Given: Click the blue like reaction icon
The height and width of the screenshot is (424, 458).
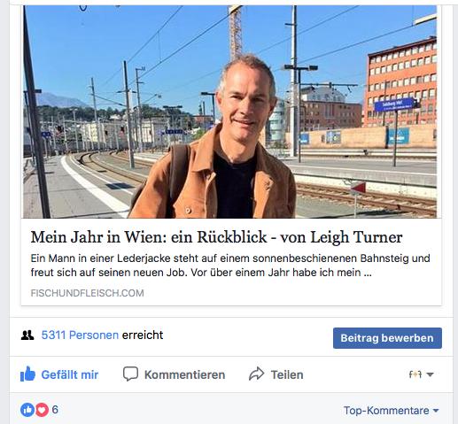Looking at the screenshot, I should (x=27, y=410).
